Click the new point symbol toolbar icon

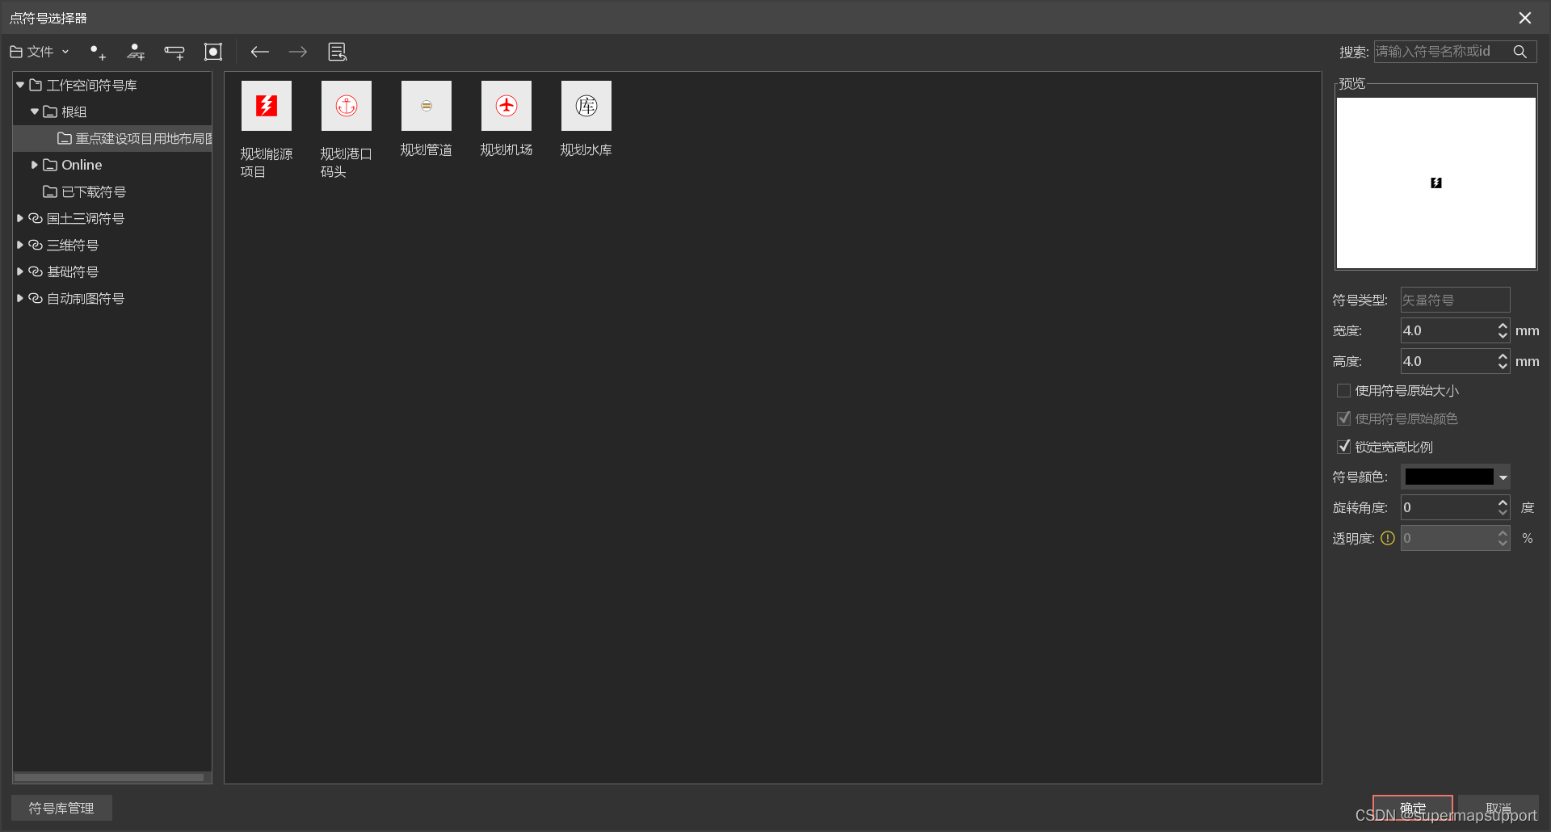(x=97, y=53)
